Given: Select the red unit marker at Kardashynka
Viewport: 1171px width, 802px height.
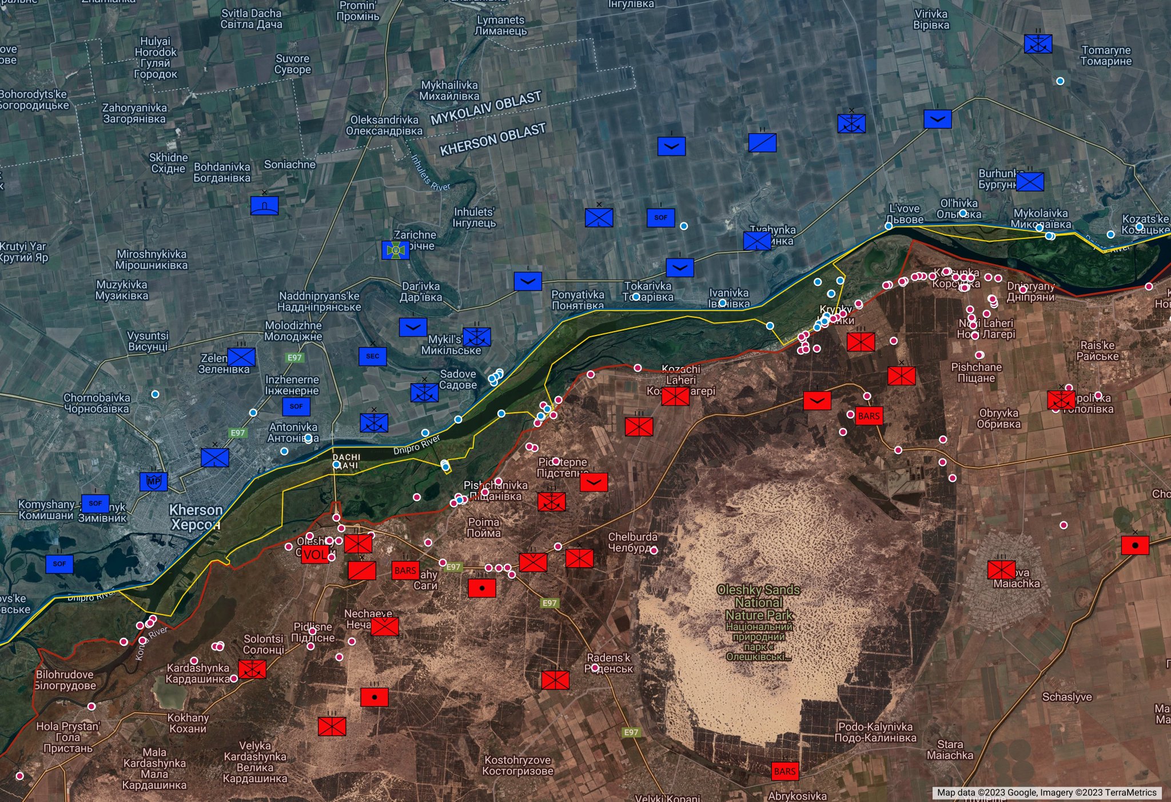Looking at the screenshot, I should 252,669.
